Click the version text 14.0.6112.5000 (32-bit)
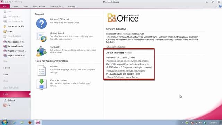Screen dimensions: 222x125 (125, 58)
